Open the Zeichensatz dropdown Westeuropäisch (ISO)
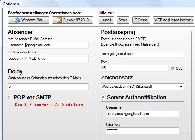The width and height of the screenshot is (195, 140). 142,87
